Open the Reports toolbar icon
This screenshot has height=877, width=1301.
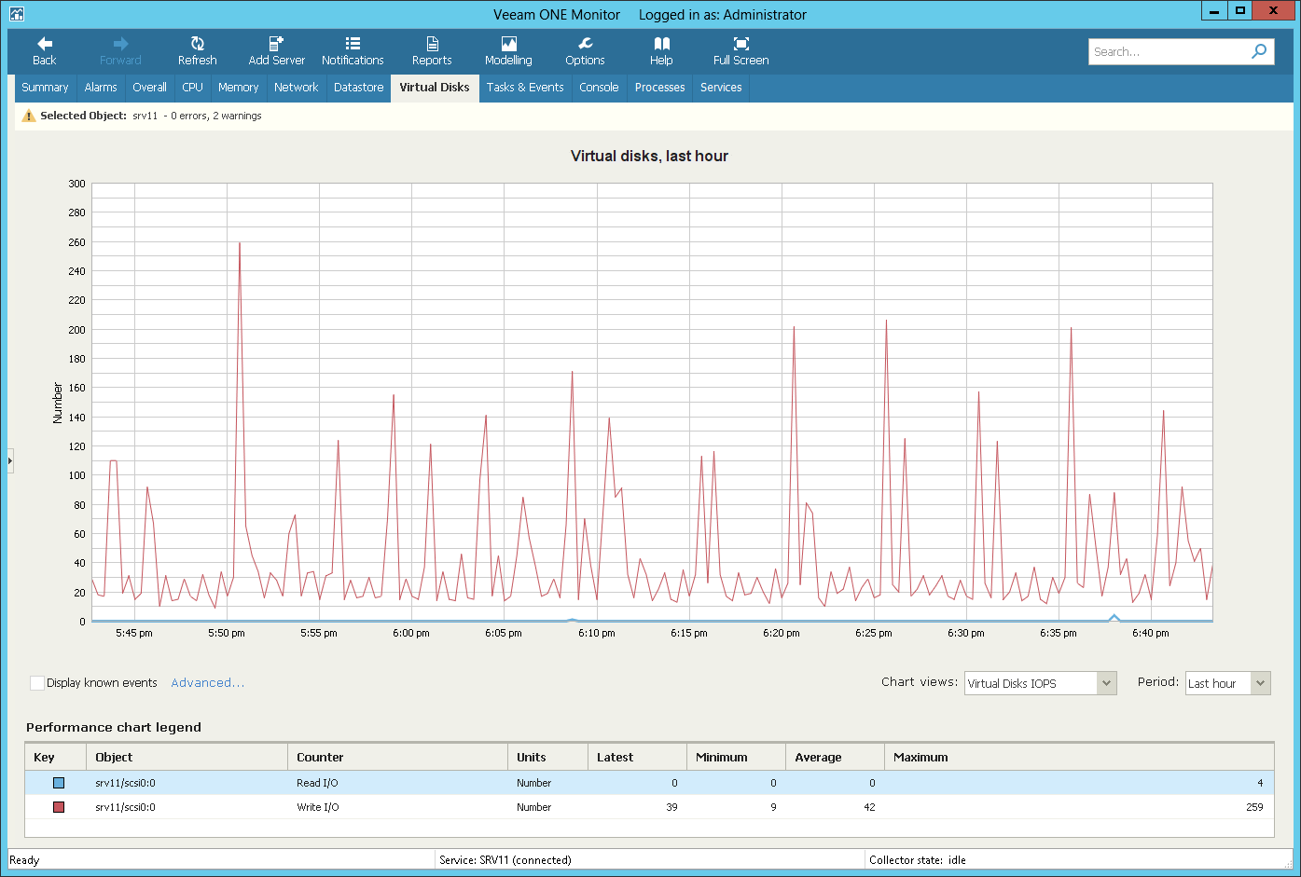click(432, 44)
